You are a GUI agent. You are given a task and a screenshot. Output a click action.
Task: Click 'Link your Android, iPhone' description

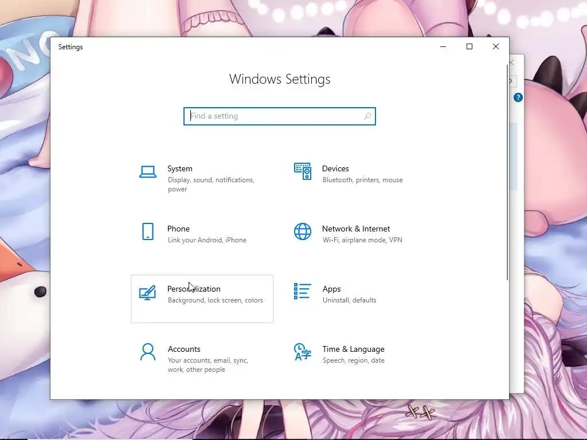point(207,240)
